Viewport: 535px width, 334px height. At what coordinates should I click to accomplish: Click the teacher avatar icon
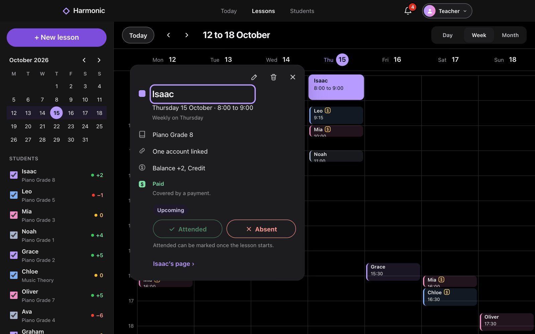coord(430,11)
